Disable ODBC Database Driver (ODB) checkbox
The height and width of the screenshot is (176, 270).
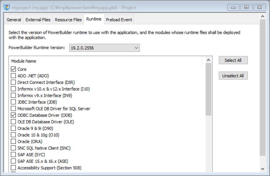click(13, 115)
